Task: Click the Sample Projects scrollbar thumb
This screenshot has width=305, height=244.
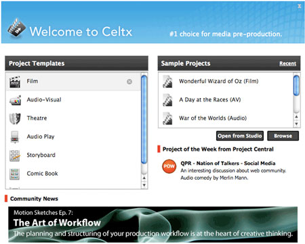Action: [x=296, y=86]
